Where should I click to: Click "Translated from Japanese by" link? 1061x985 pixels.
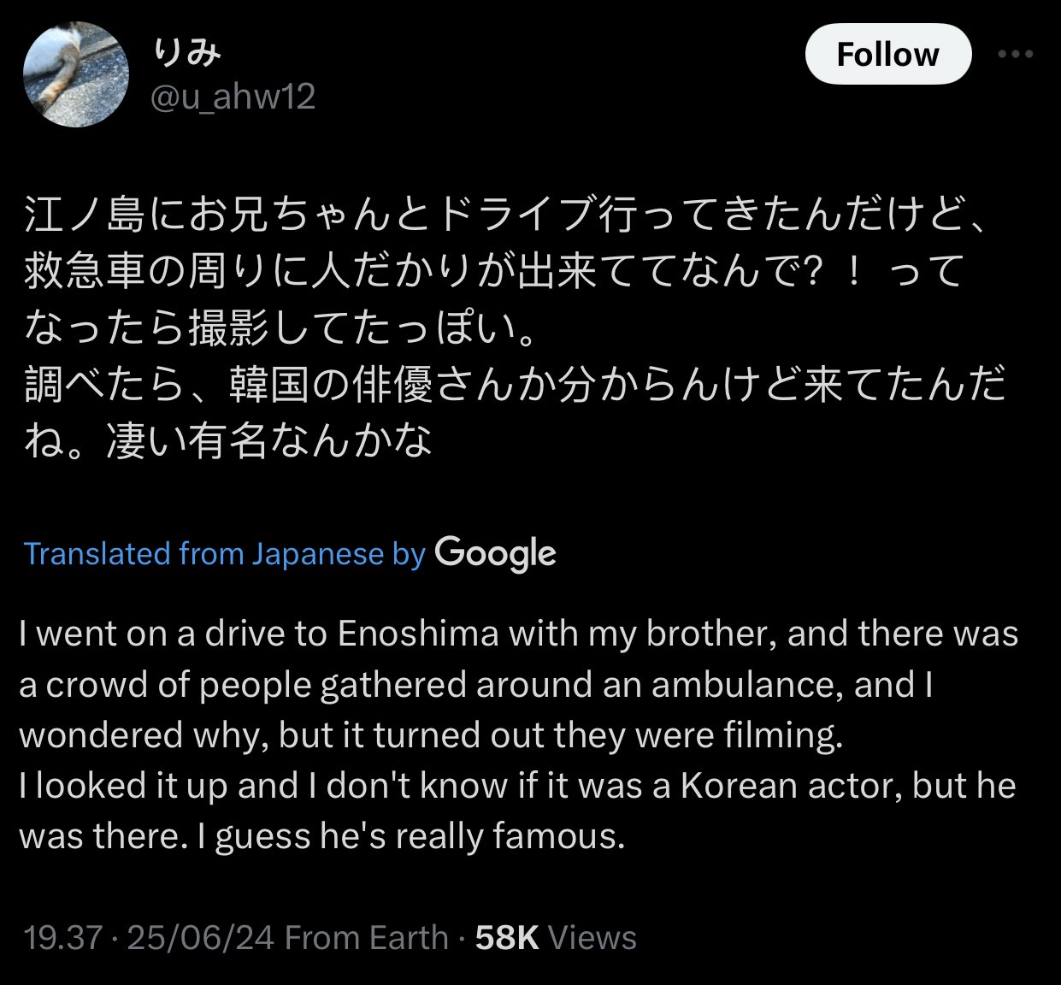coord(224,554)
